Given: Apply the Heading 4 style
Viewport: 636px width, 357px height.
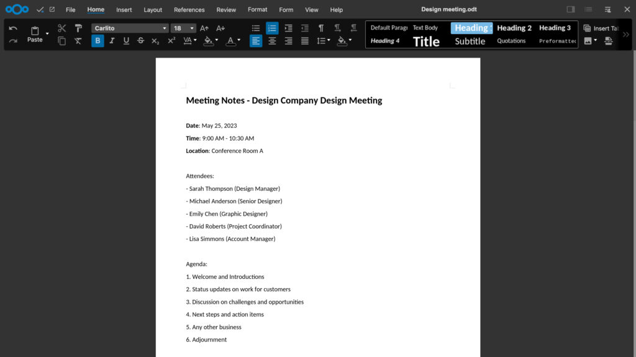Looking at the screenshot, I should coord(385,41).
